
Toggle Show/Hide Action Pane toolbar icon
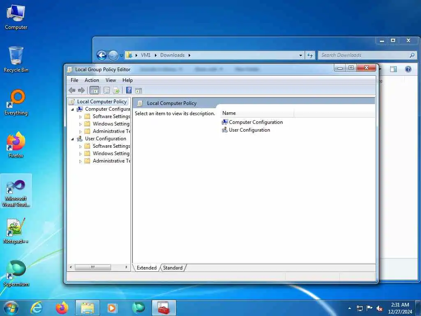[x=139, y=91]
